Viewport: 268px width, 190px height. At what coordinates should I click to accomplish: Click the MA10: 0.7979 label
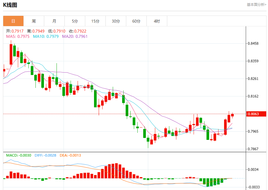[x=46, y=36]
